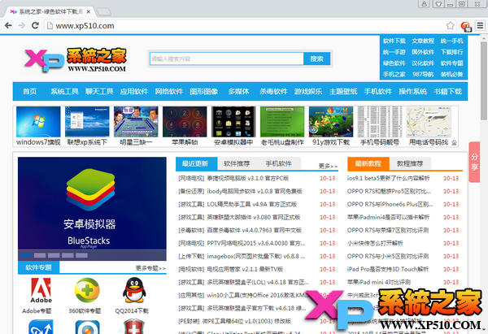Open 小米快传怎么打开解析 tutorial

click(x=375, y=243)
